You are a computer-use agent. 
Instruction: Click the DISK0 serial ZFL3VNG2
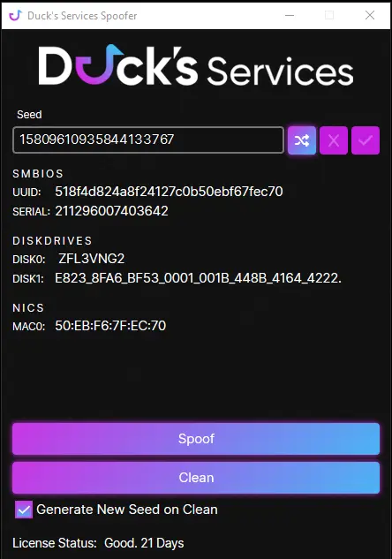click(92, 259)
